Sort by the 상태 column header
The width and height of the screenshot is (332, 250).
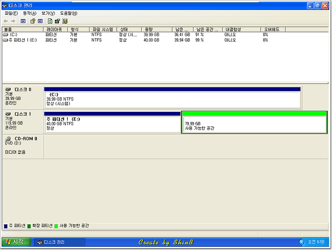[129, 29]
